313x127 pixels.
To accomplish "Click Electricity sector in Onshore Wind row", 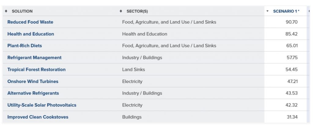I will [132, 81].
